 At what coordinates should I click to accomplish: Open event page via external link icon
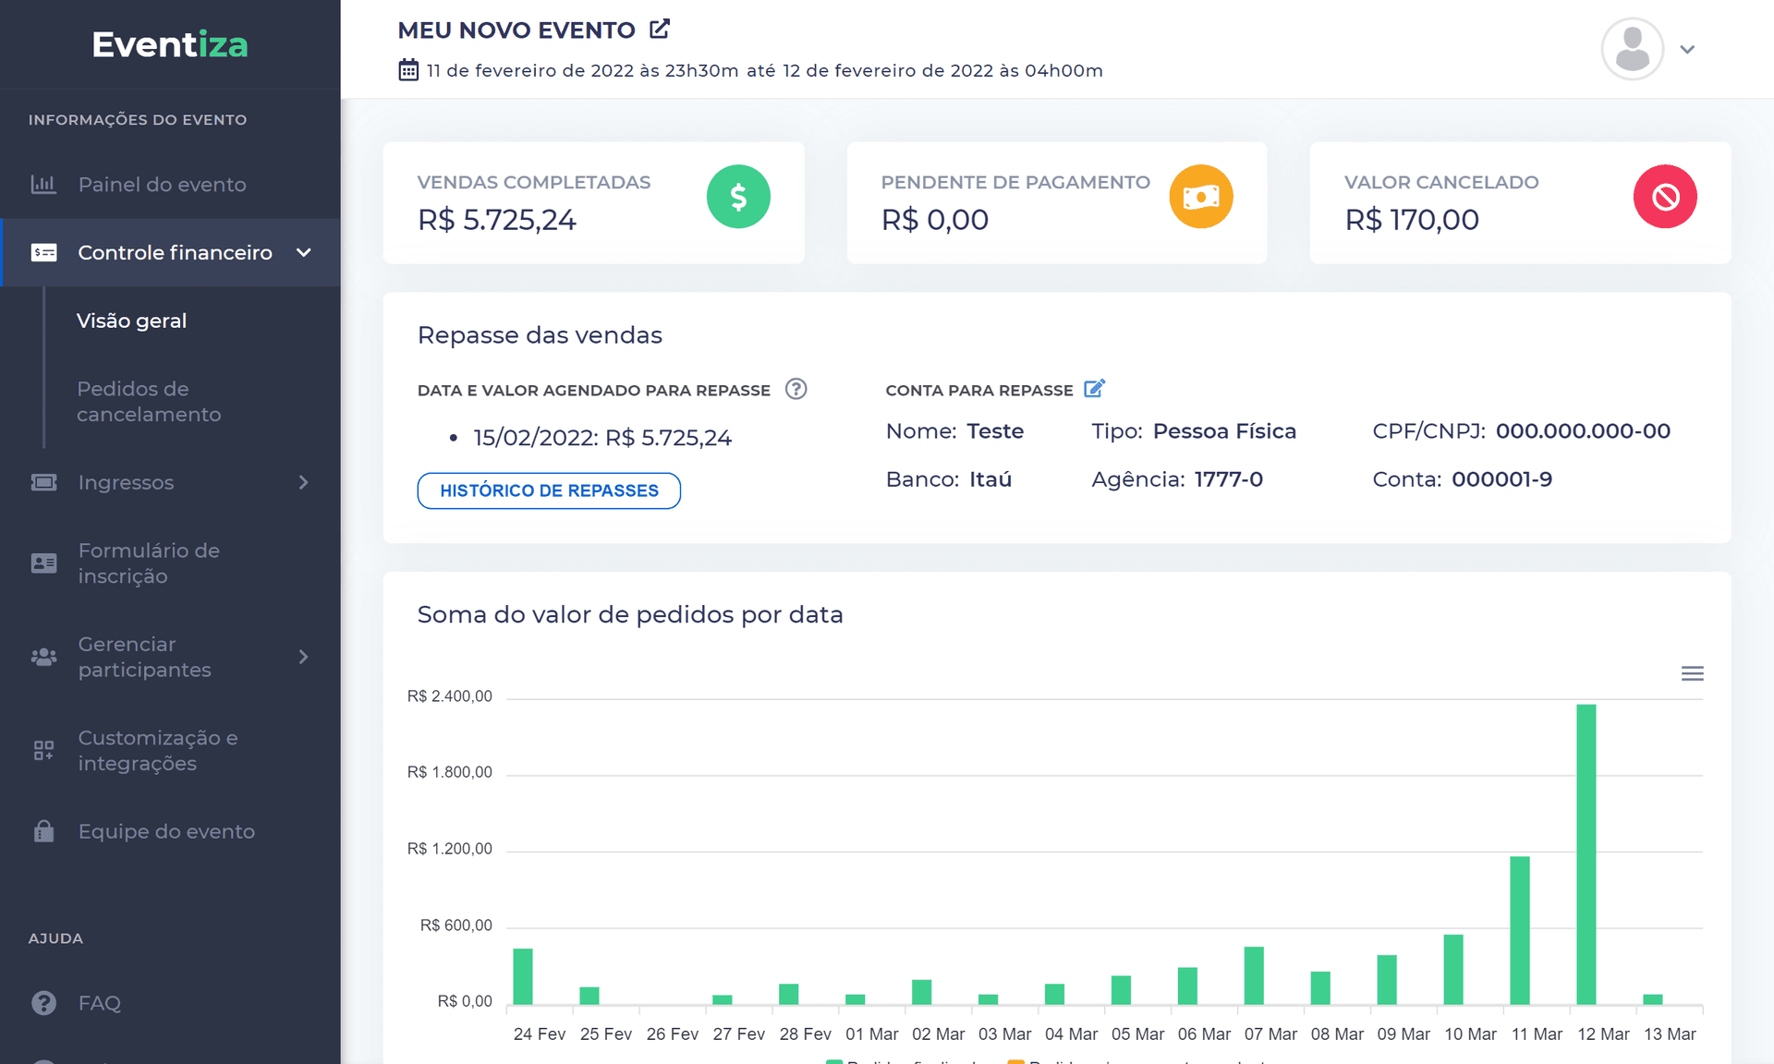[x=659, y=30]
